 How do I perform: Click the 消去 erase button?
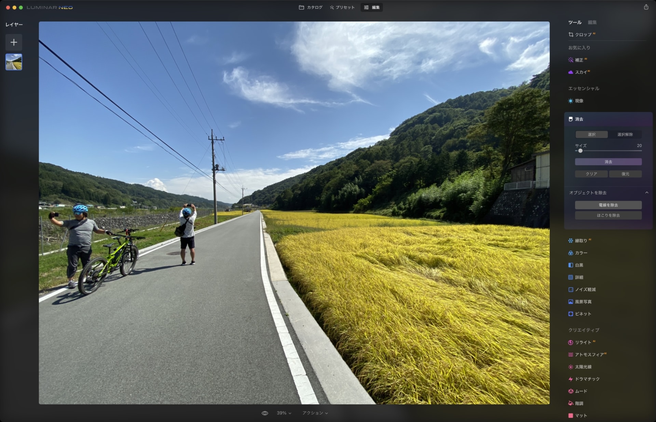click(609, 161)
